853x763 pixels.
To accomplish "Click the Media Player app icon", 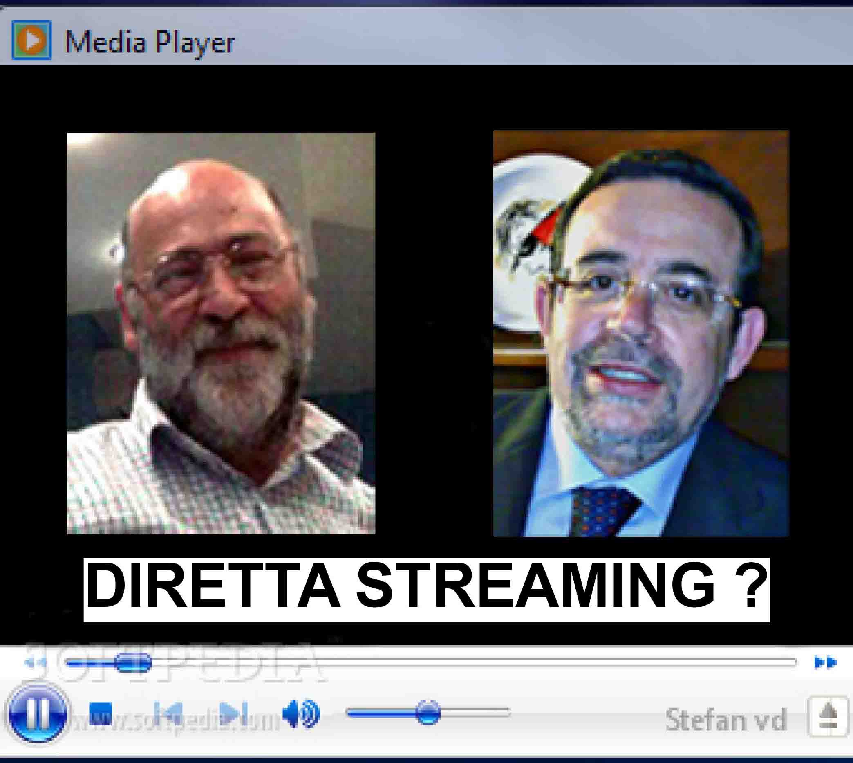I will coord(31,40).
